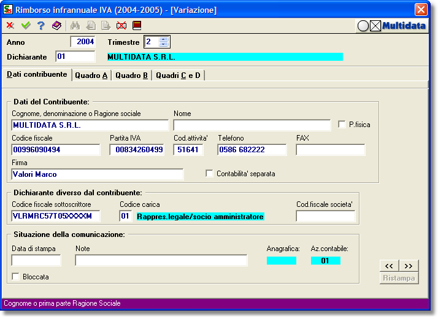Viewport: 438px width, 318px height.
Task: Click the Multidata logo text
Action: pyautogui.click(x=404, y=26)
